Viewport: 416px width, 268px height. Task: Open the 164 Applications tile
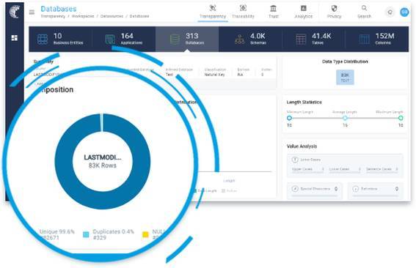click(124, 39)
